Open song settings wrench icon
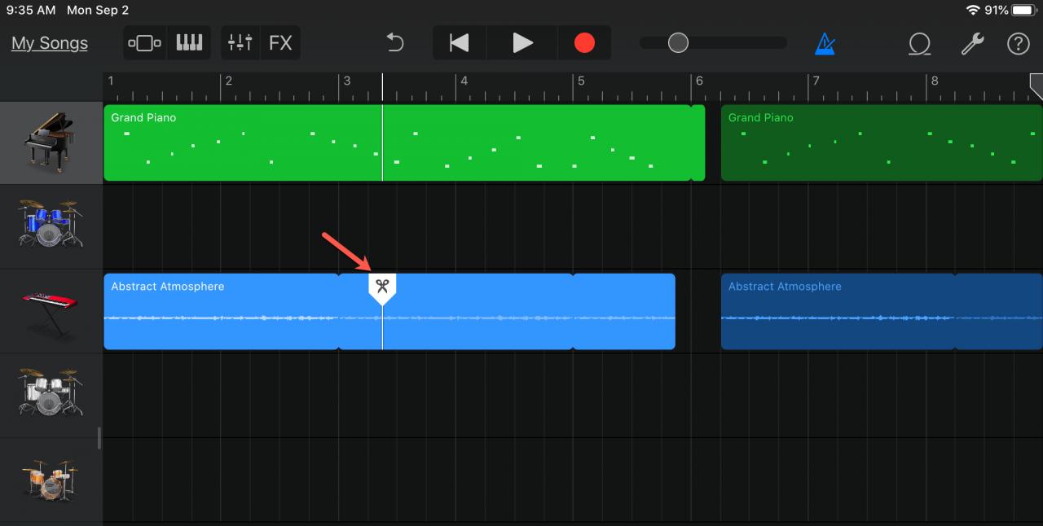 tap(972, 43)
